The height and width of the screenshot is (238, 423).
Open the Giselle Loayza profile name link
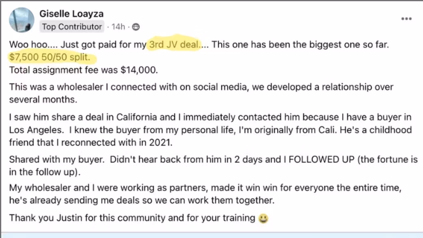click(x=71, y=13)
